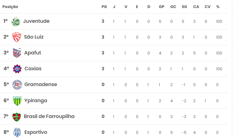Click the Brasil de Farroupilha crest
Screen dimensions: 233x138
tap(16, 117)
